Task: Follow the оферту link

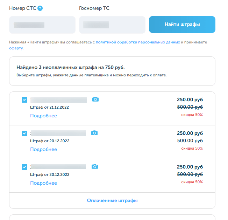Action: click(x=16, y=48)
